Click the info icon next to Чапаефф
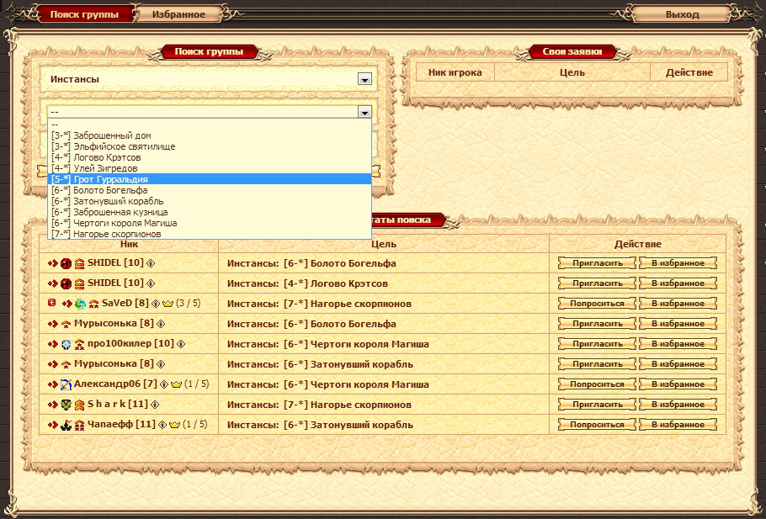 click(x=162, y=424)
